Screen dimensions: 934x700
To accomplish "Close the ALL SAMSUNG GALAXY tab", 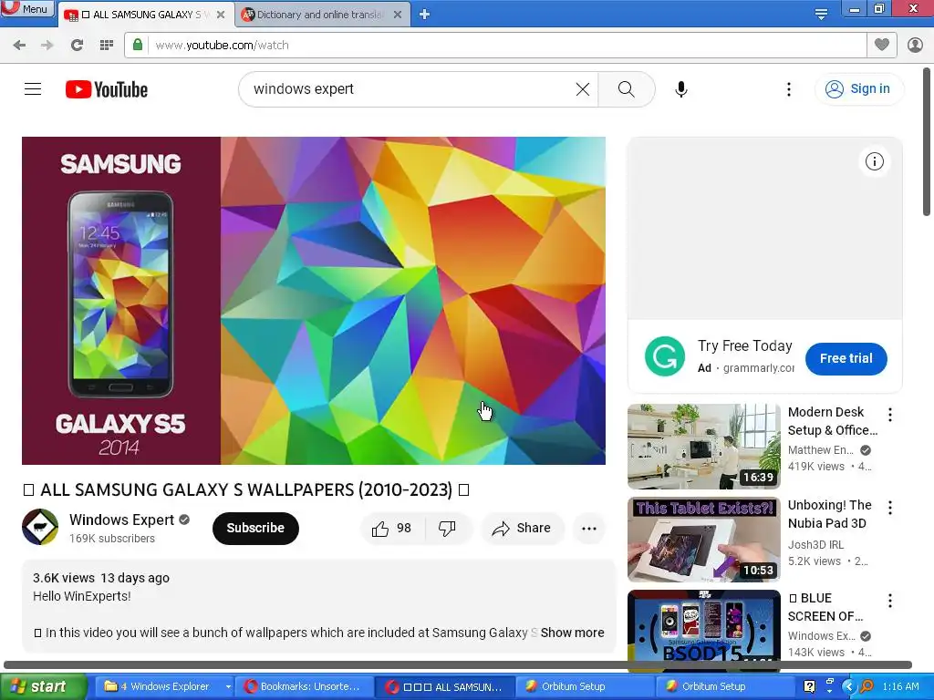I will [221, 15].
